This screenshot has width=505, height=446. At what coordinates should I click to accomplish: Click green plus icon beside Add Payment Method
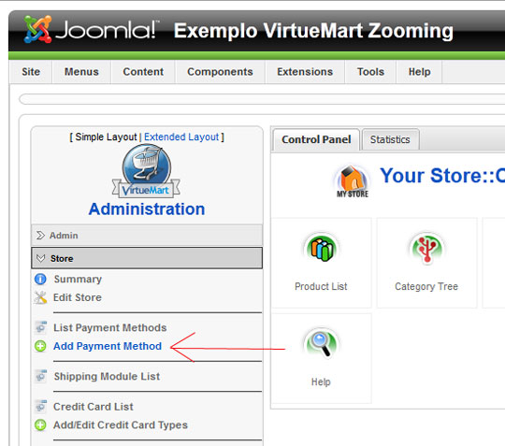[x=40, y=346]
